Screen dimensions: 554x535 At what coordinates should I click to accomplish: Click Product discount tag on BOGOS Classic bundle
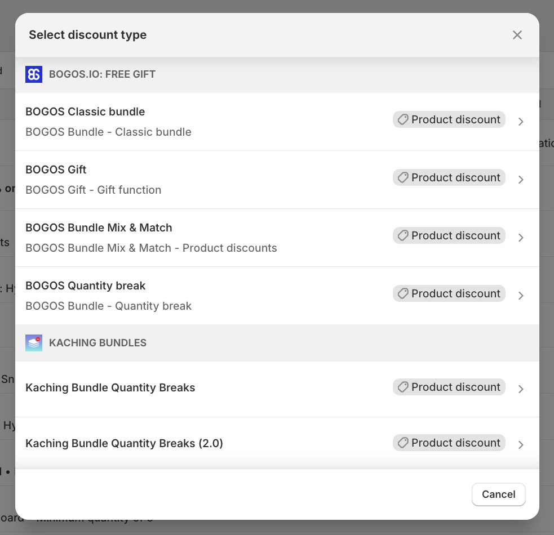point(449,120)
